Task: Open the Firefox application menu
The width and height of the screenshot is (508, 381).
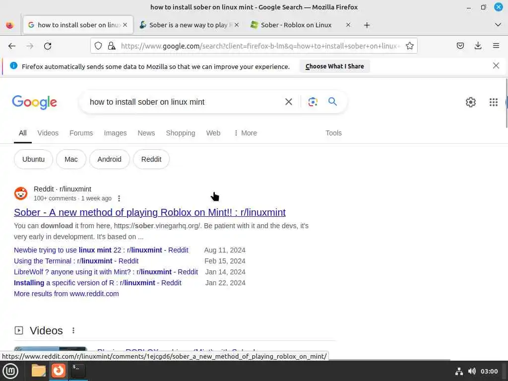Action: [x=496, y=46]
